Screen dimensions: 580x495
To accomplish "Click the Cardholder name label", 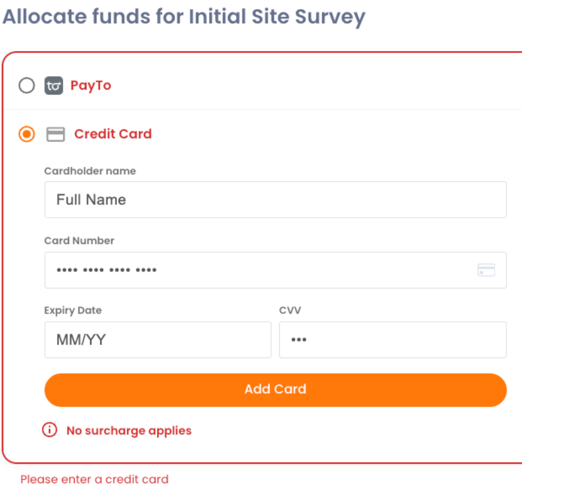I will click(90, 171).
